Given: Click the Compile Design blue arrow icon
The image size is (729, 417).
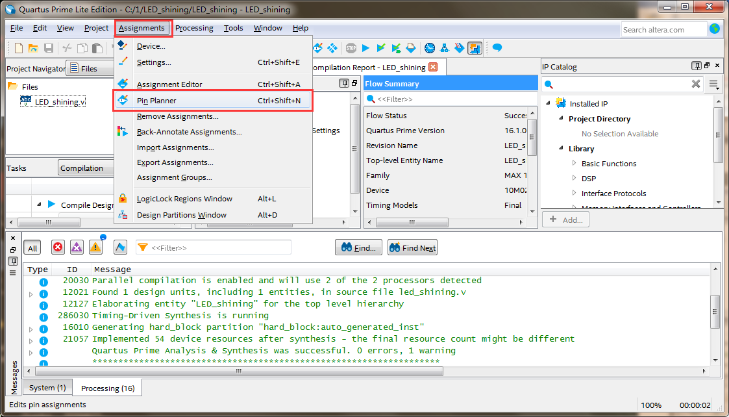Looking at the screenshot, I should [x=51, y=205].
